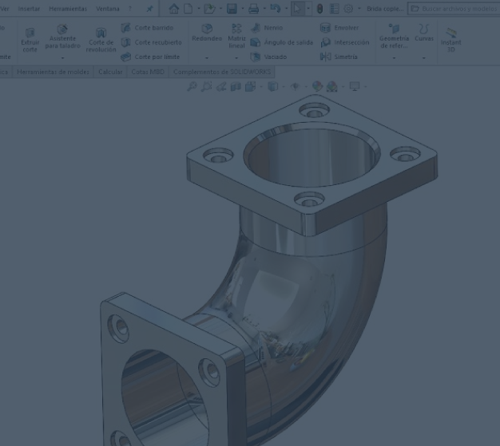Image resolution: width=500 pixels, height=446 pixels.
Task: Expand the dropdown under Curvas
Action: (x=424, y=58)
